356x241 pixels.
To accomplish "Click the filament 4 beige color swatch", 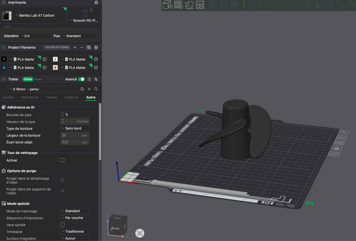I will 55,68.
